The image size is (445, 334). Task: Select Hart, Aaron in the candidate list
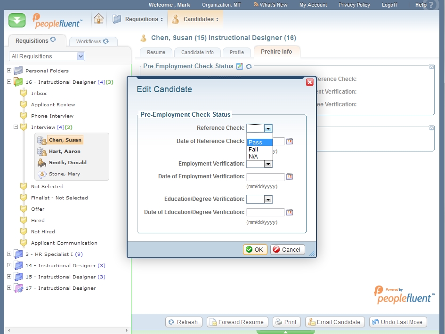[65, 151]
